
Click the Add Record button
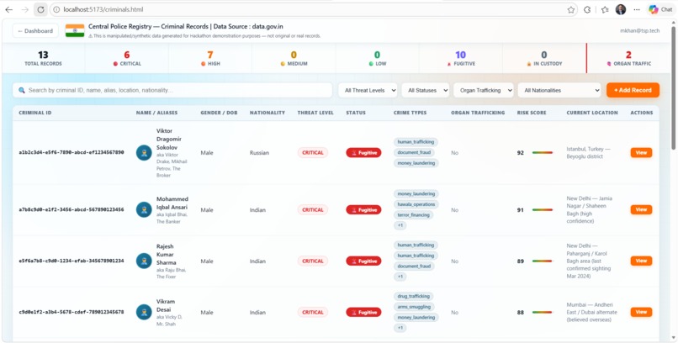click(x=633, y=90)
